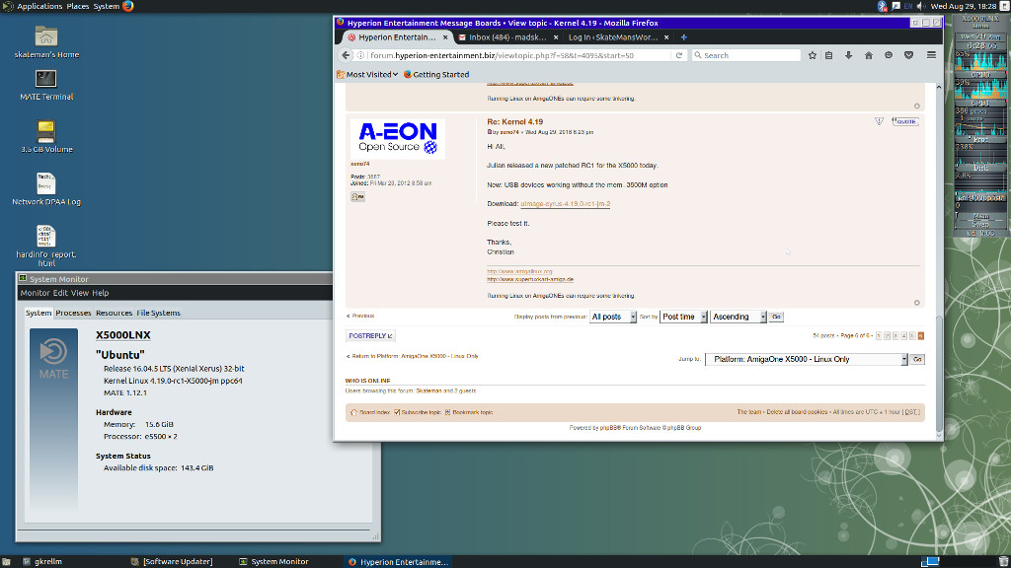Open Help menu in System Monitor
The image size is (1011, 568).
(101, 293)
